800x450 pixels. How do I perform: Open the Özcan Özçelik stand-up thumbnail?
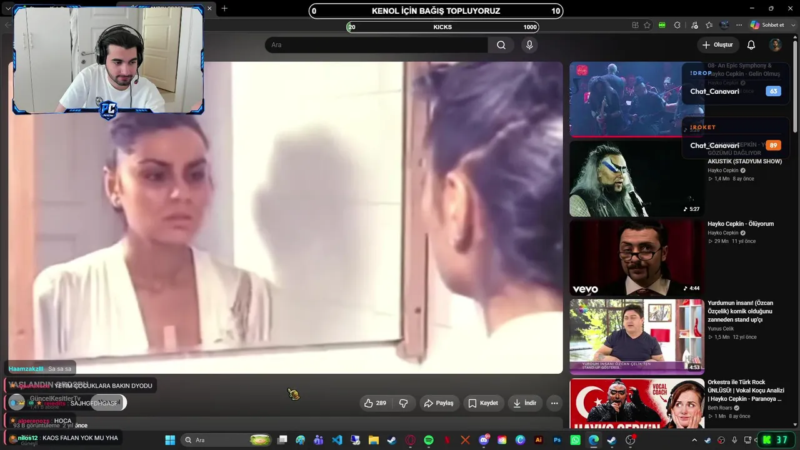point(637,337)
